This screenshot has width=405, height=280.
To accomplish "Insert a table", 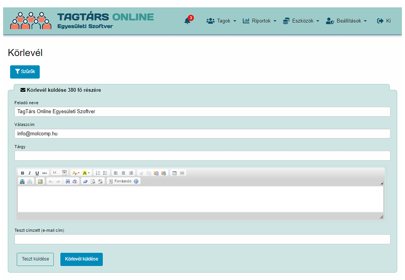I will tap(174, 173).
